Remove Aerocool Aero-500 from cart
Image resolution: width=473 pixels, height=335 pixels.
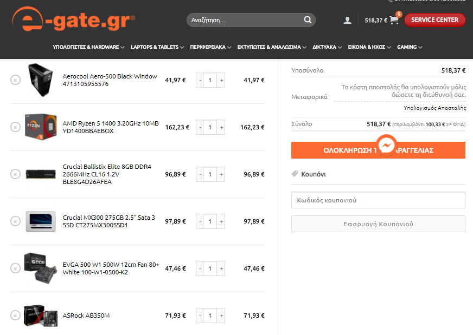pyautogui.click(x=15, y=80)
